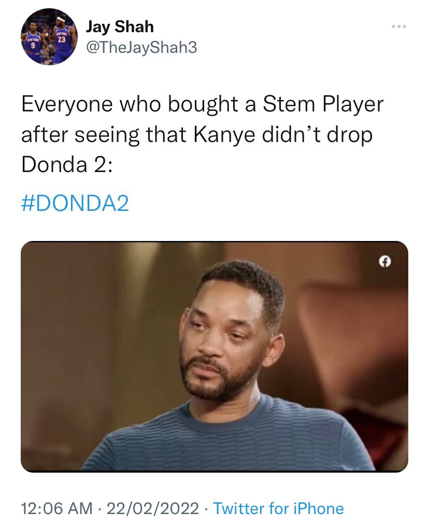
Task: Click the words "after seeing that" in tweet
Action: (x=104, y=135)
